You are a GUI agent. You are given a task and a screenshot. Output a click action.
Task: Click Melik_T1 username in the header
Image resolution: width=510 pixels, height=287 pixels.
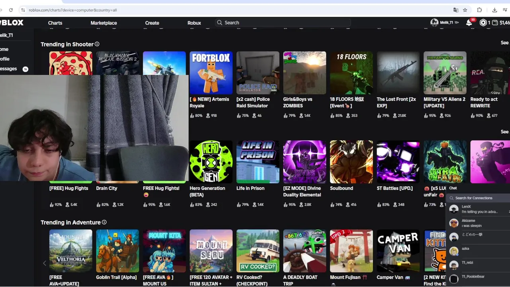(x=446, y=23)
